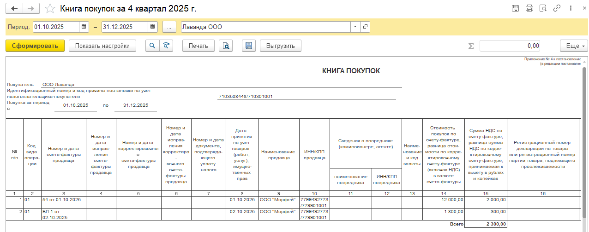Screen dimensions: 589x232
Task: Click the back navigation arrow
Action: tap(14, 9)
